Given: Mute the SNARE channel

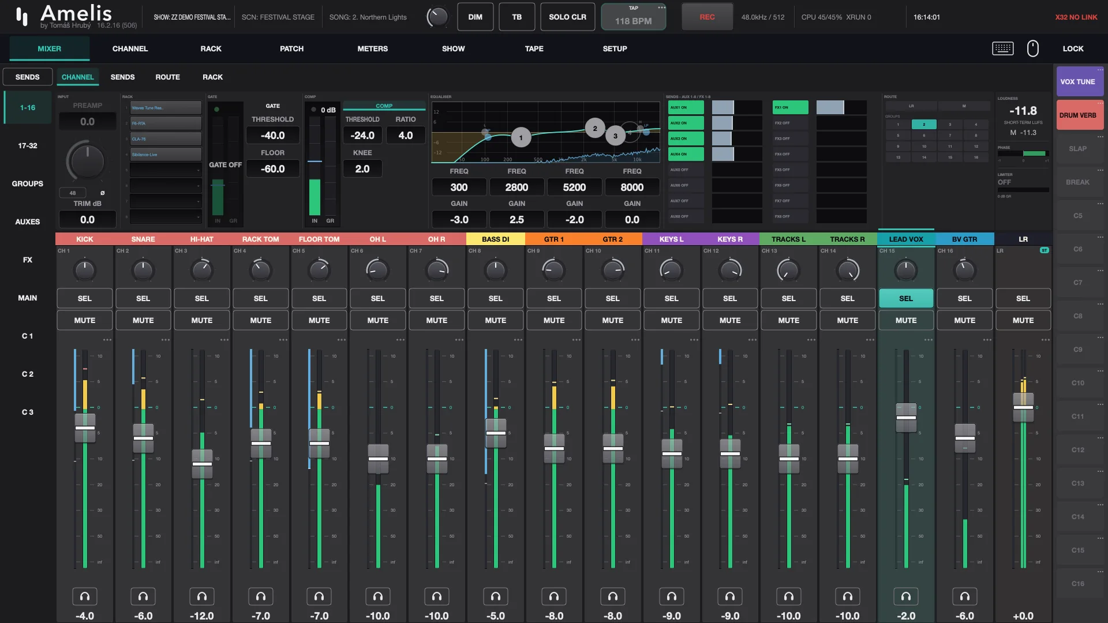Looking at the screenshot, I should tap(143, 320).
